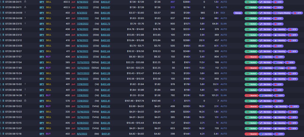304x137 pixels.
Task: Open the $402.44 underlying price link
Action: click(106, 52)
